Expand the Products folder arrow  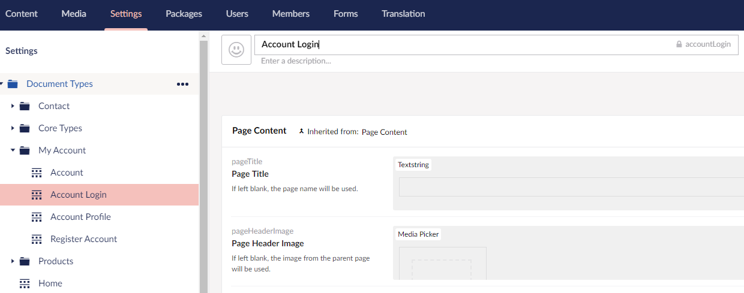click(13, 261)
